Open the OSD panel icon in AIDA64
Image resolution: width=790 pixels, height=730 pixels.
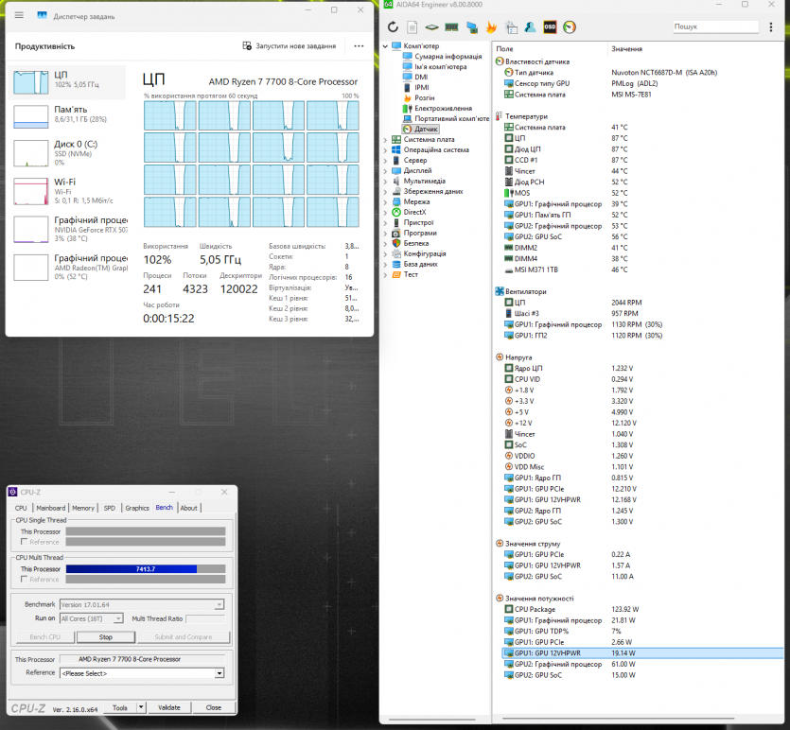(550, 27)
